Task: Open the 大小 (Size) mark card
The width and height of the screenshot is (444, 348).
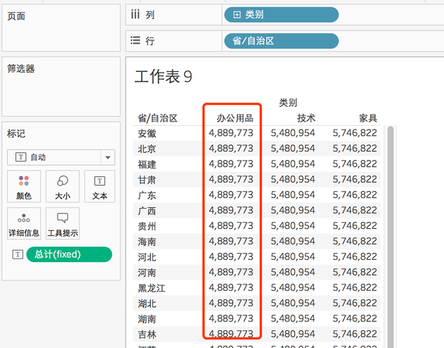Action: tap(63, 187)
